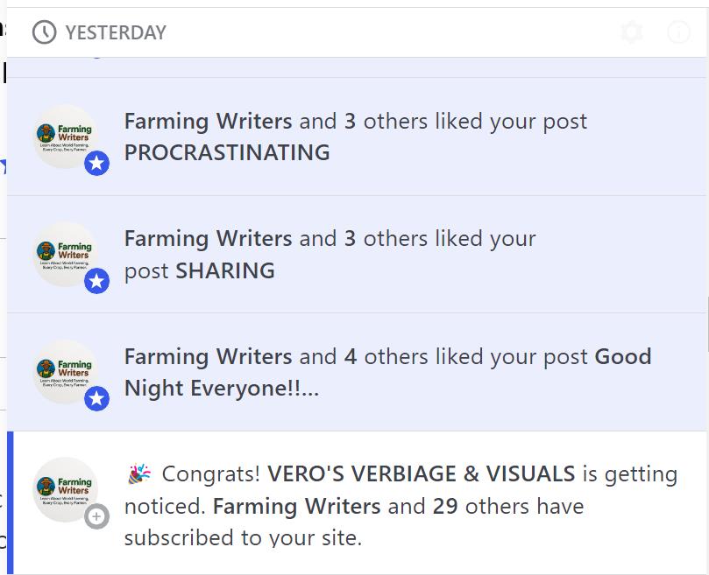Open the Good Night Everyone post link
The image size is (709, 575).
tap(387, 372)
